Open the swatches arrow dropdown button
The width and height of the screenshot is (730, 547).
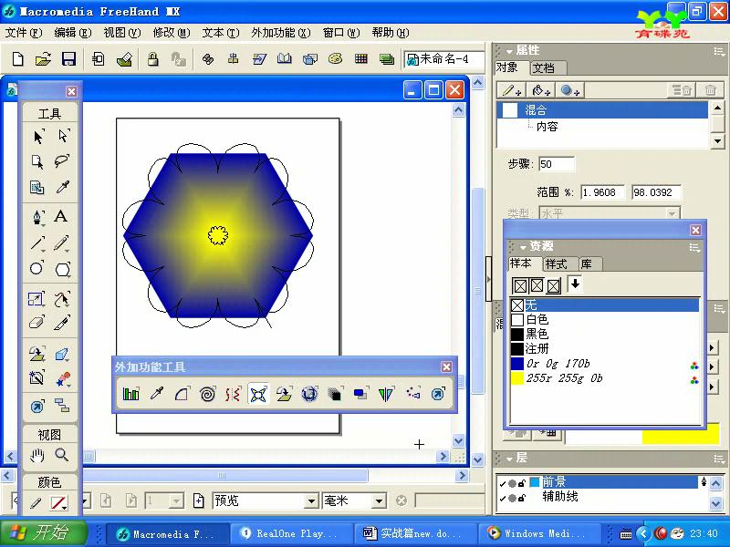(575, 284)
